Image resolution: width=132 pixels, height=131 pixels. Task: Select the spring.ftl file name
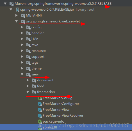(50, 127)
